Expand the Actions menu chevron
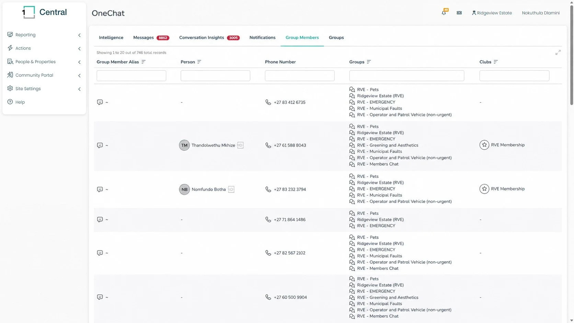The height and width of the screenshot is (323, 574). (x=79, y=49)
